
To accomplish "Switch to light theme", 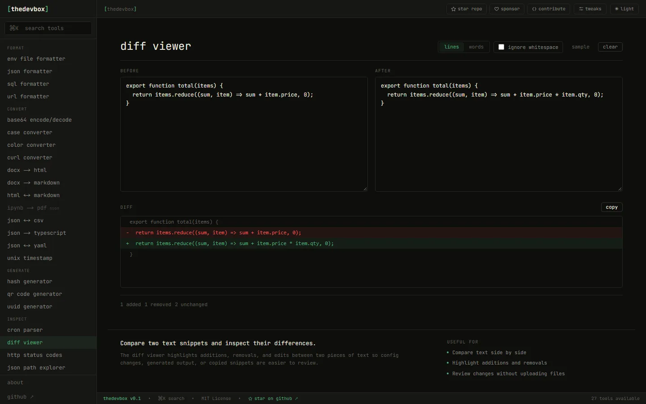I will (x=624, y=9).
